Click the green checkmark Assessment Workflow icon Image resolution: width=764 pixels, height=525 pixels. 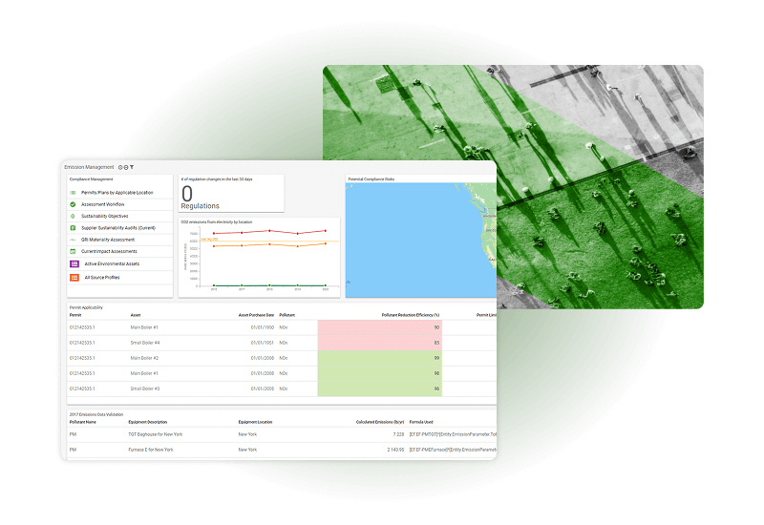click(x=73, y=204)
